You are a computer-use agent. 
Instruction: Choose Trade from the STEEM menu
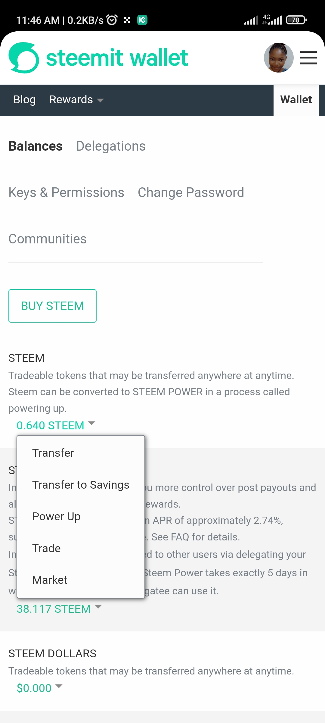(46, 548)
